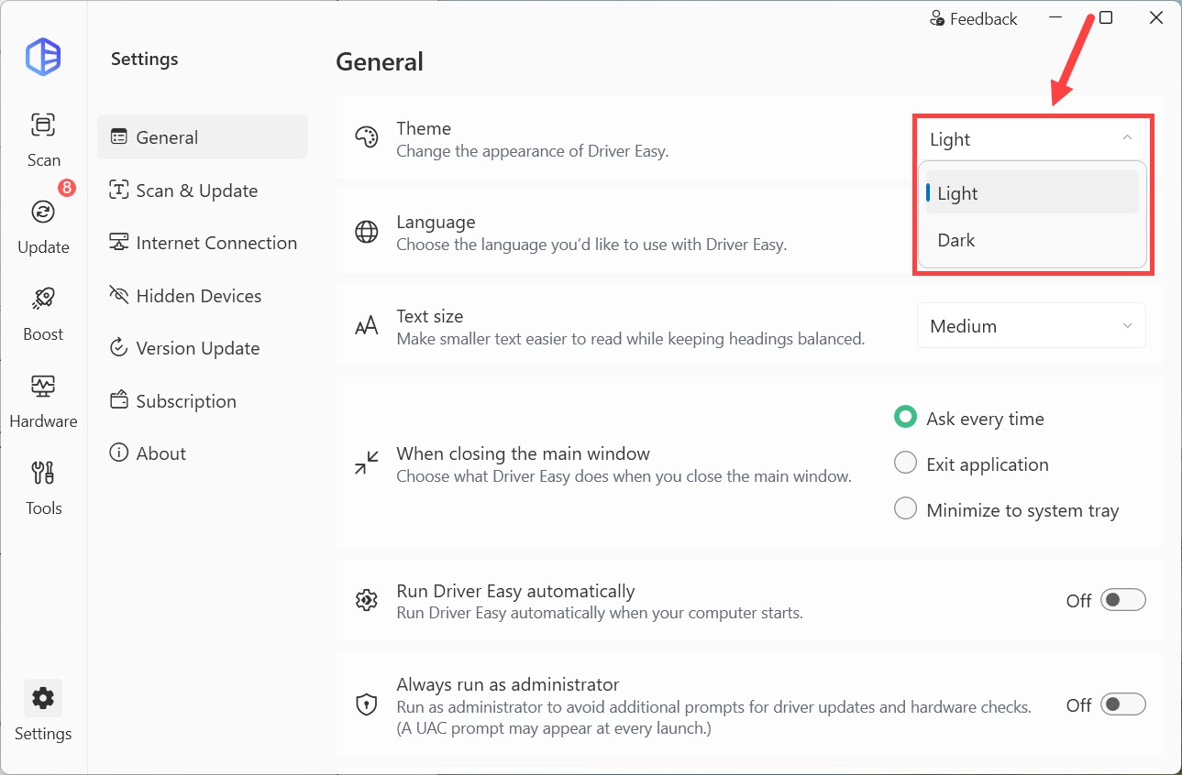This screenshot has height=775, width=1182.
Task: Open the Scan section in sidebar
Action: pyautogui.click(x=43, y=139)
